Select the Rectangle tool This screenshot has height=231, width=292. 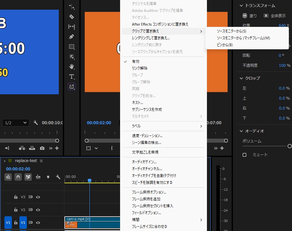tap(72, 47)
